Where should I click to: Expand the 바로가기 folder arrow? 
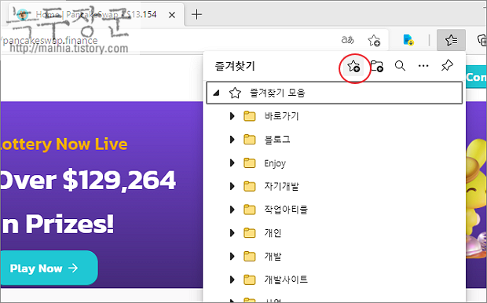click(232, 116)
